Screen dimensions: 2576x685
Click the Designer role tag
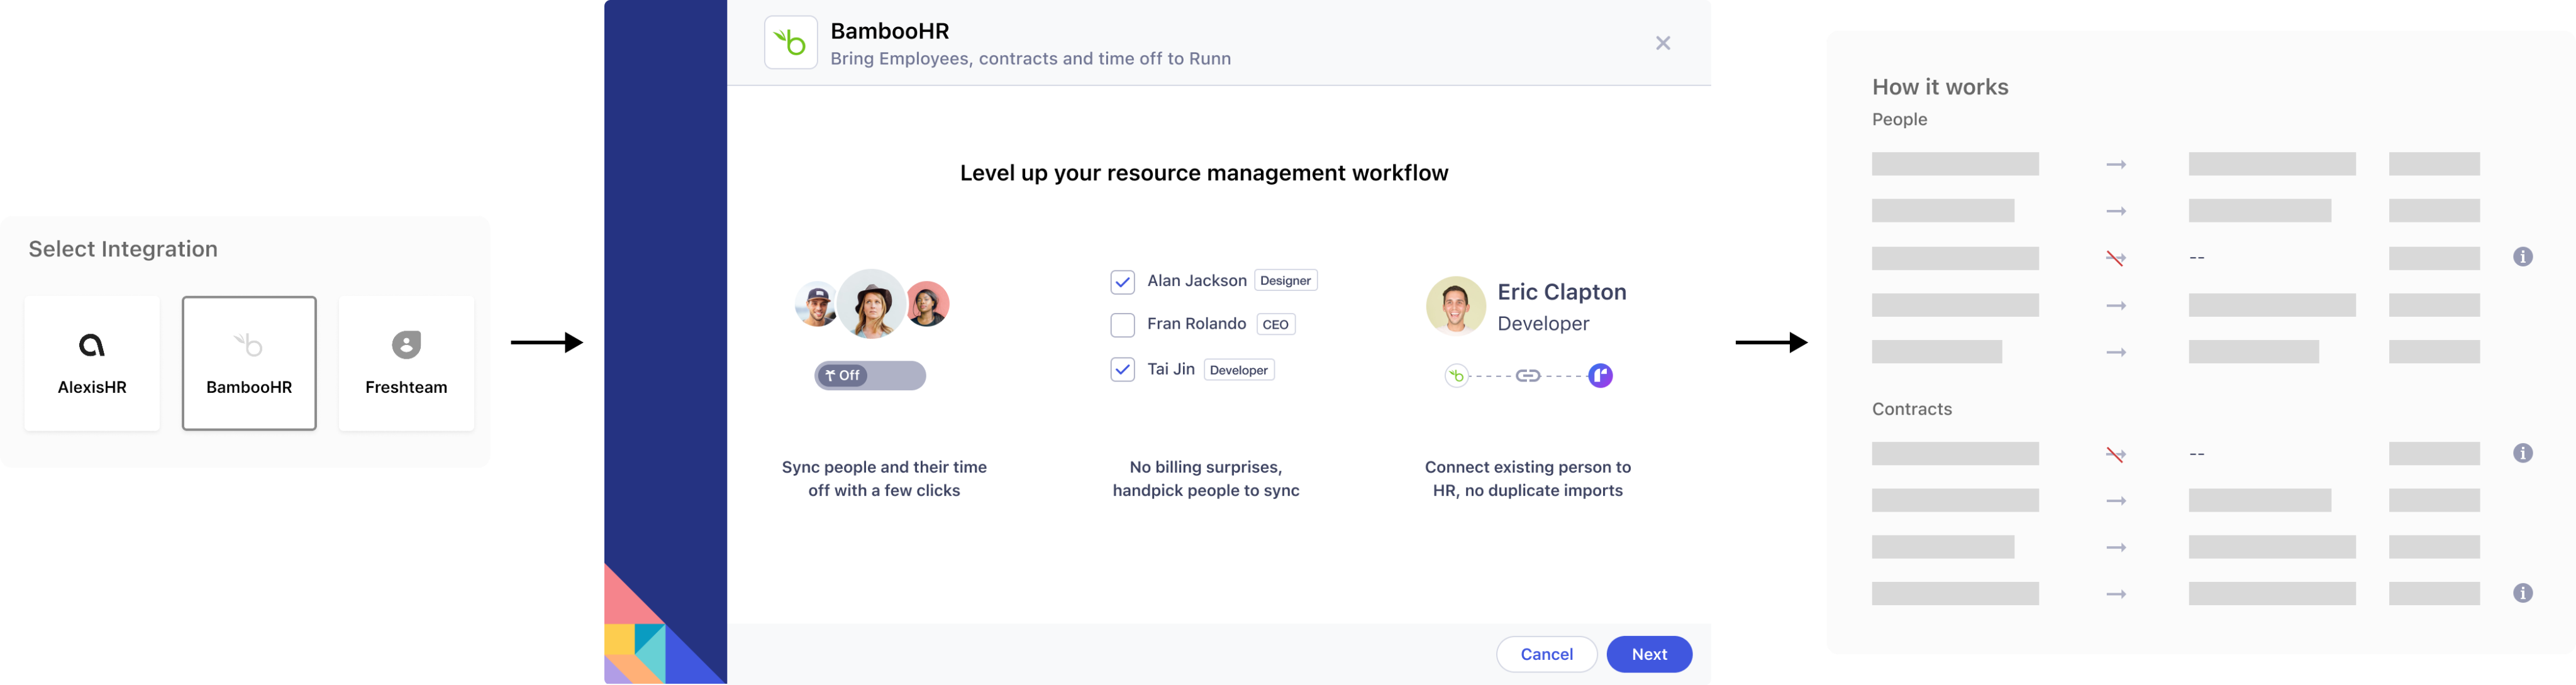pos(1285,280)
